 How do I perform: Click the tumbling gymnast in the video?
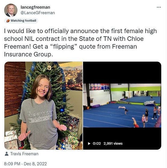click(123, 110)
